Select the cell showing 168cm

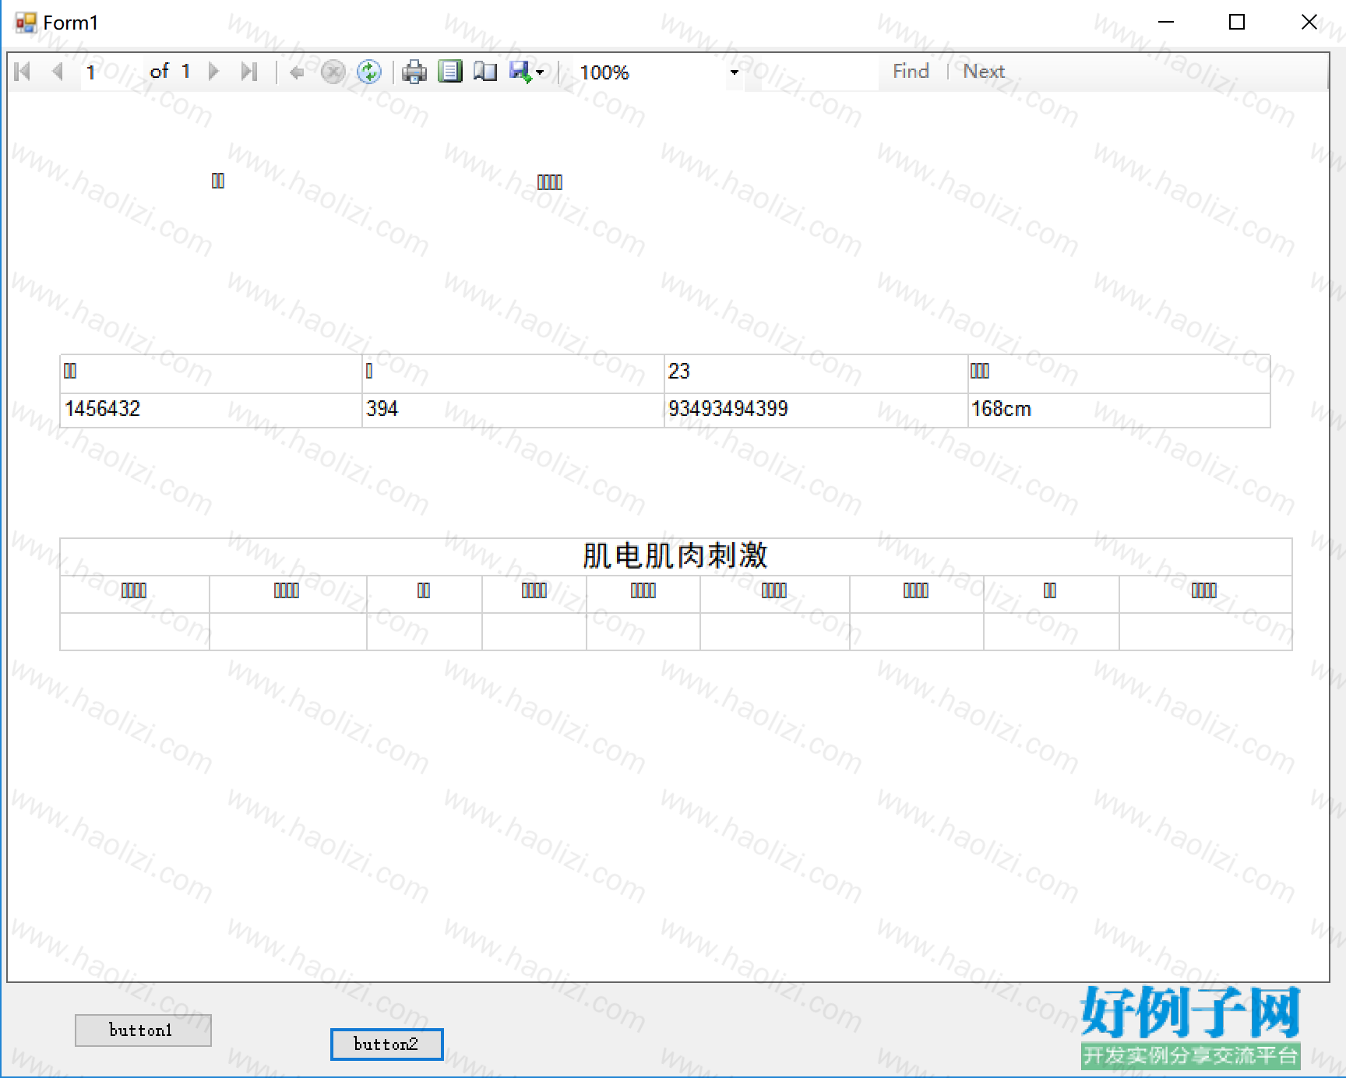coord(1119,410)
